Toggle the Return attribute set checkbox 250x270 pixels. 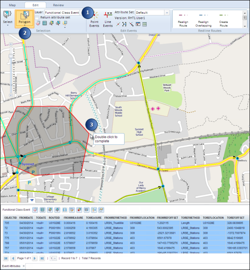click(x=37, y=18)
